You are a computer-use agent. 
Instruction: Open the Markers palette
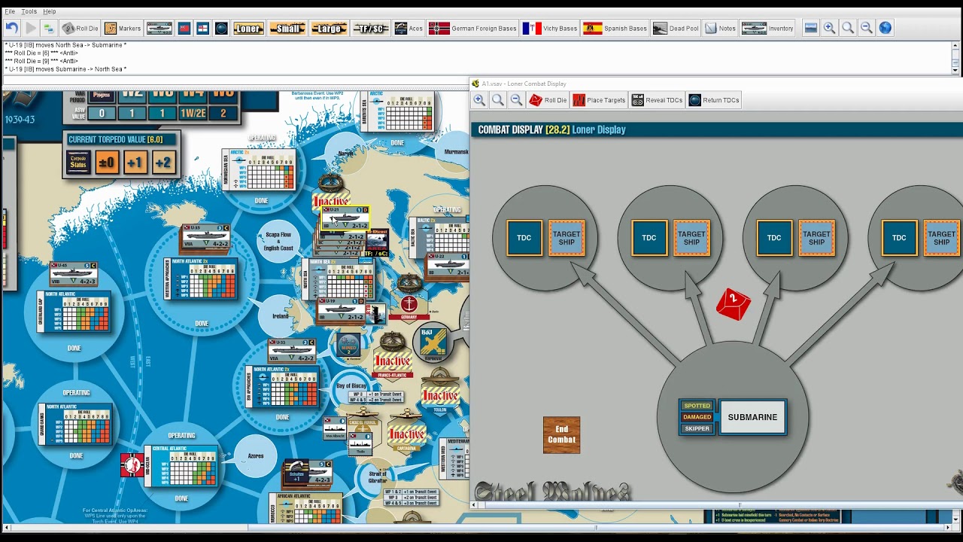(x=123, y=29)
